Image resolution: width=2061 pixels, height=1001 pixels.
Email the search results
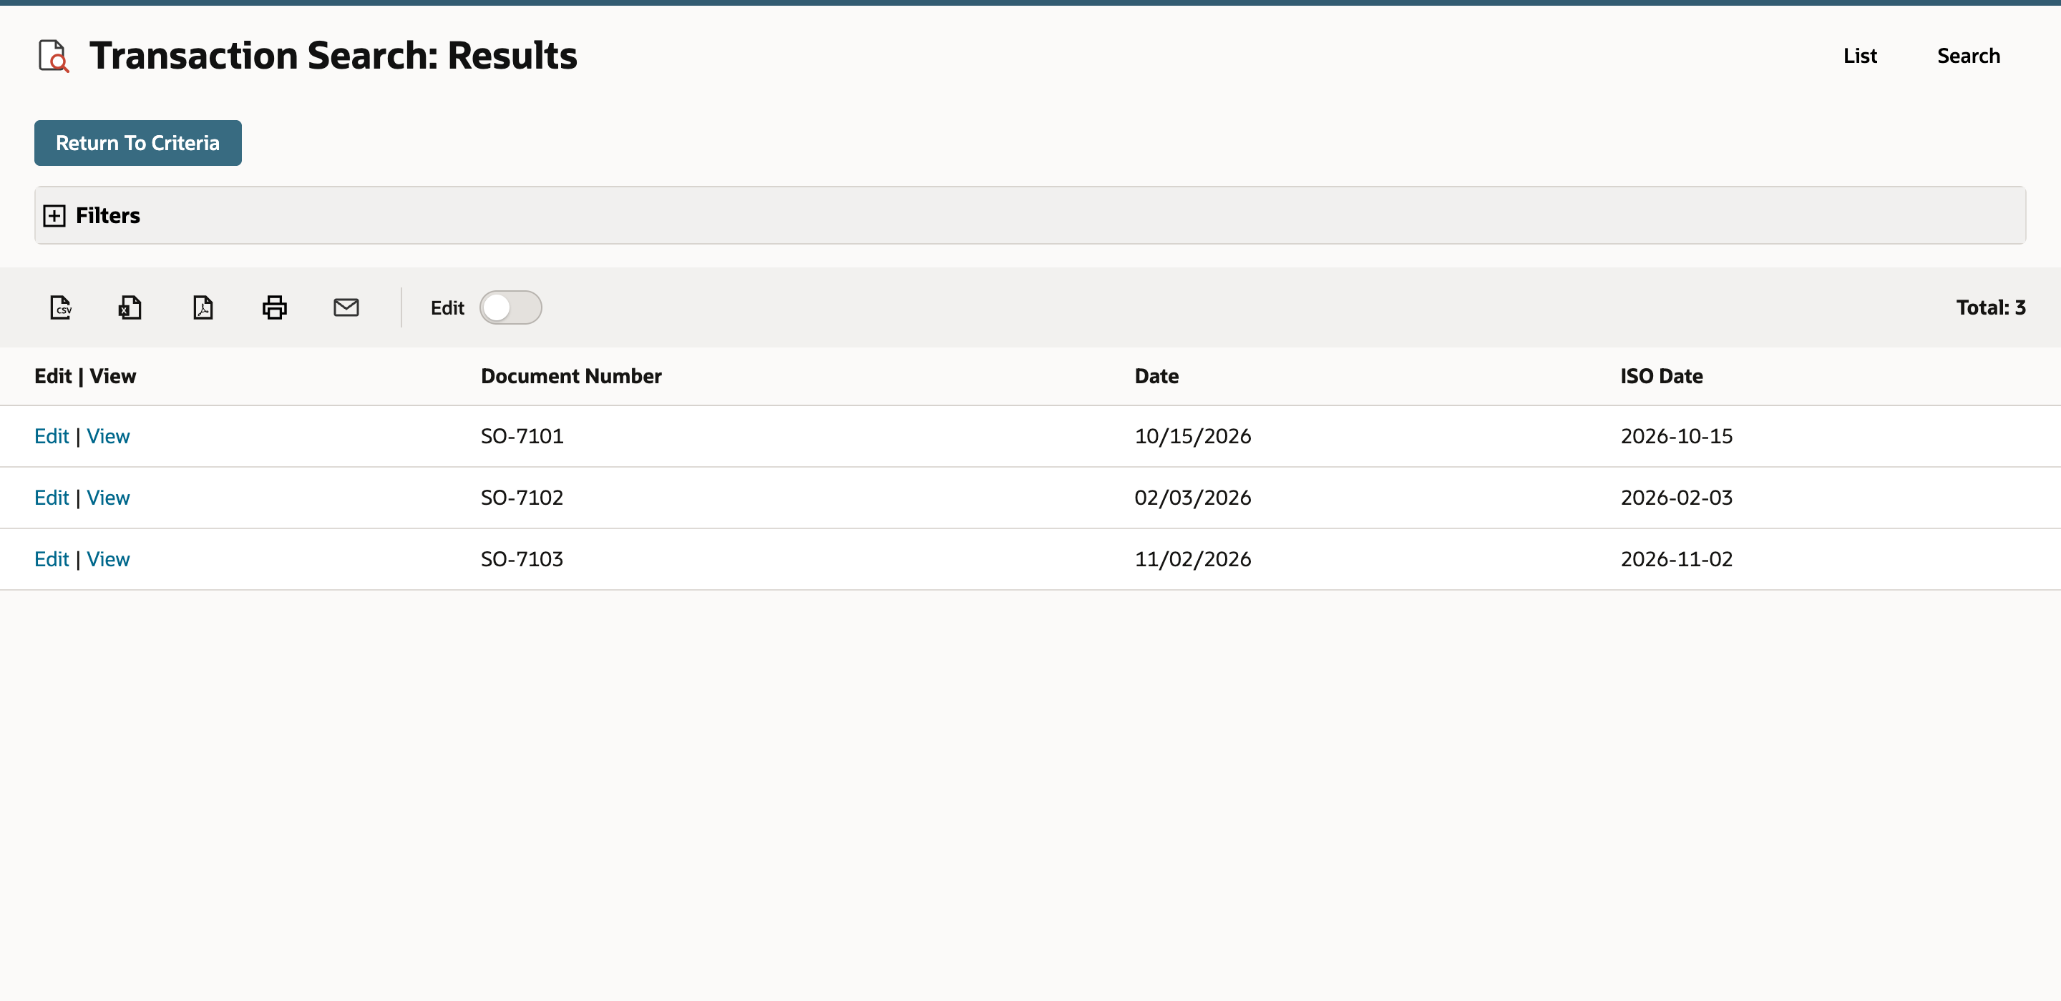[x=346, y=307]
